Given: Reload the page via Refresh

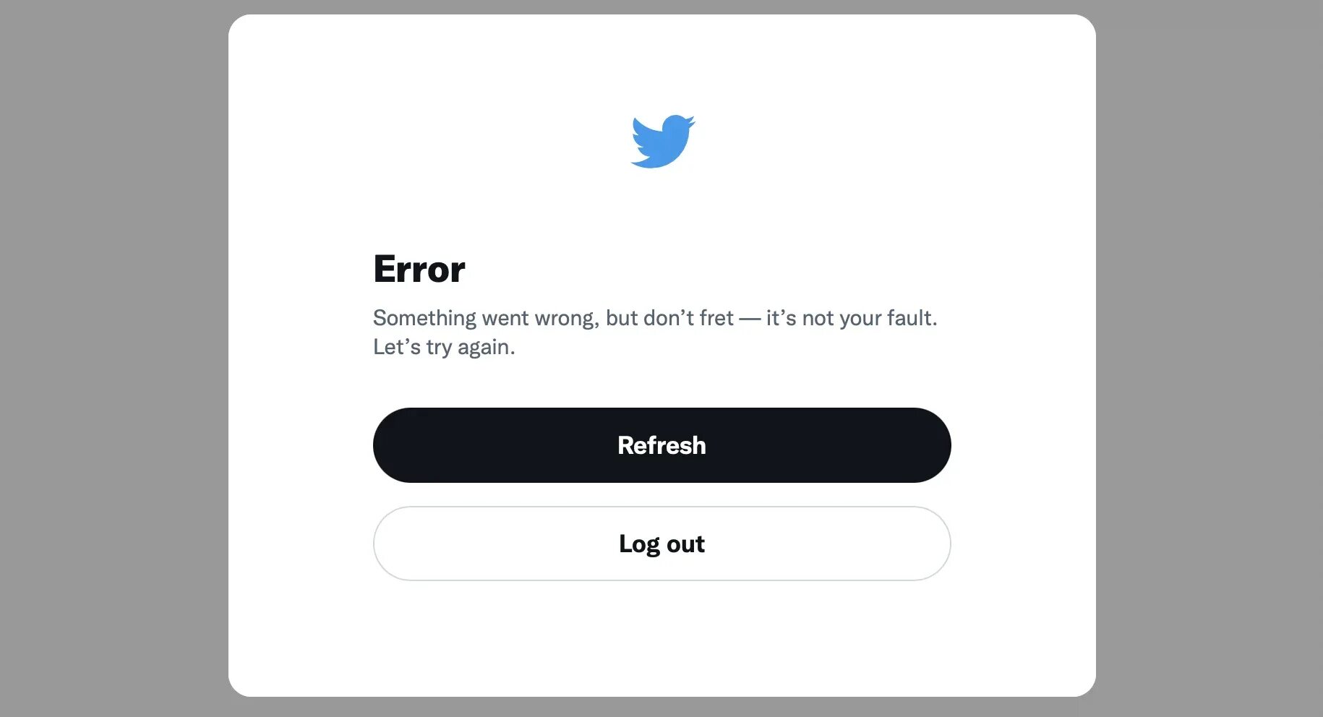Looking at the screenshot, I should point(661,445).
